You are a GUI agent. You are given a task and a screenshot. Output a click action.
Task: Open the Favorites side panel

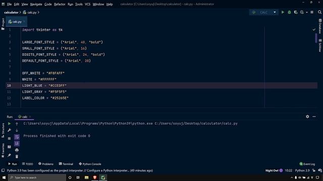(3, 150)
